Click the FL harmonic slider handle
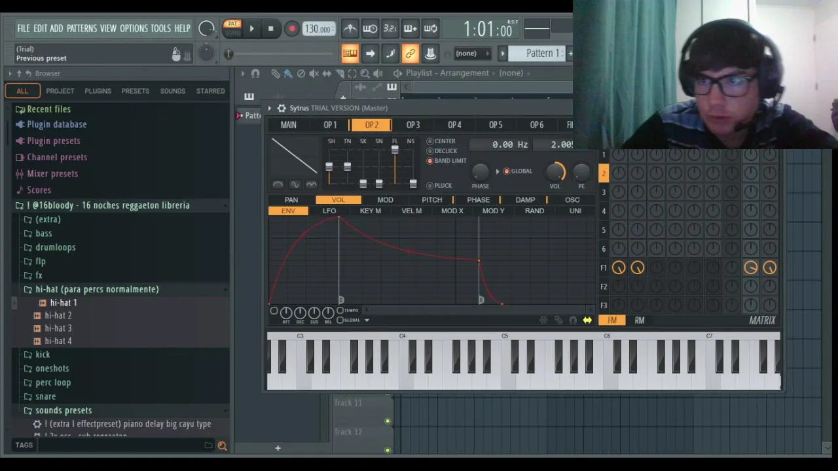Image resolution: width=838 pixels, height=471 pixels. click(395, 150)
